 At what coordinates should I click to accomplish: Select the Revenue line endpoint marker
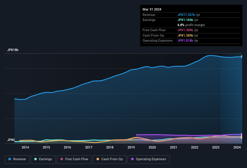click(x=242, y=56)
